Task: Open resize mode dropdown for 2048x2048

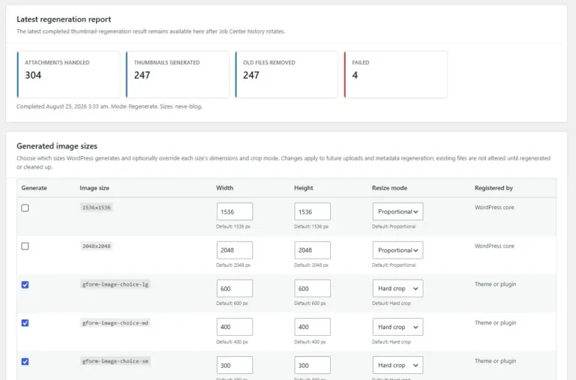Action: point(397,250)
